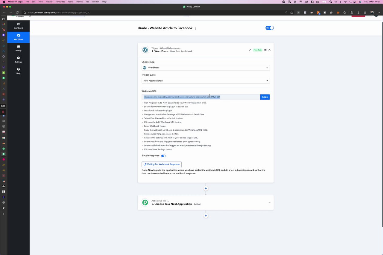Select Workflows in the Pabbly sidebar
This screenshot has height=255, width=383.
[18, 37]
